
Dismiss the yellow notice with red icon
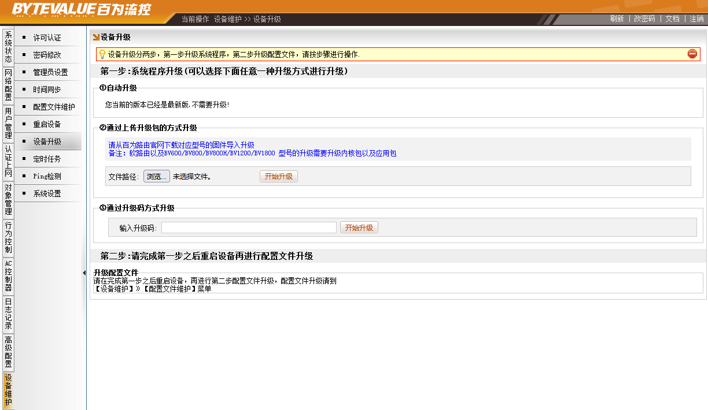coord(692,54)
